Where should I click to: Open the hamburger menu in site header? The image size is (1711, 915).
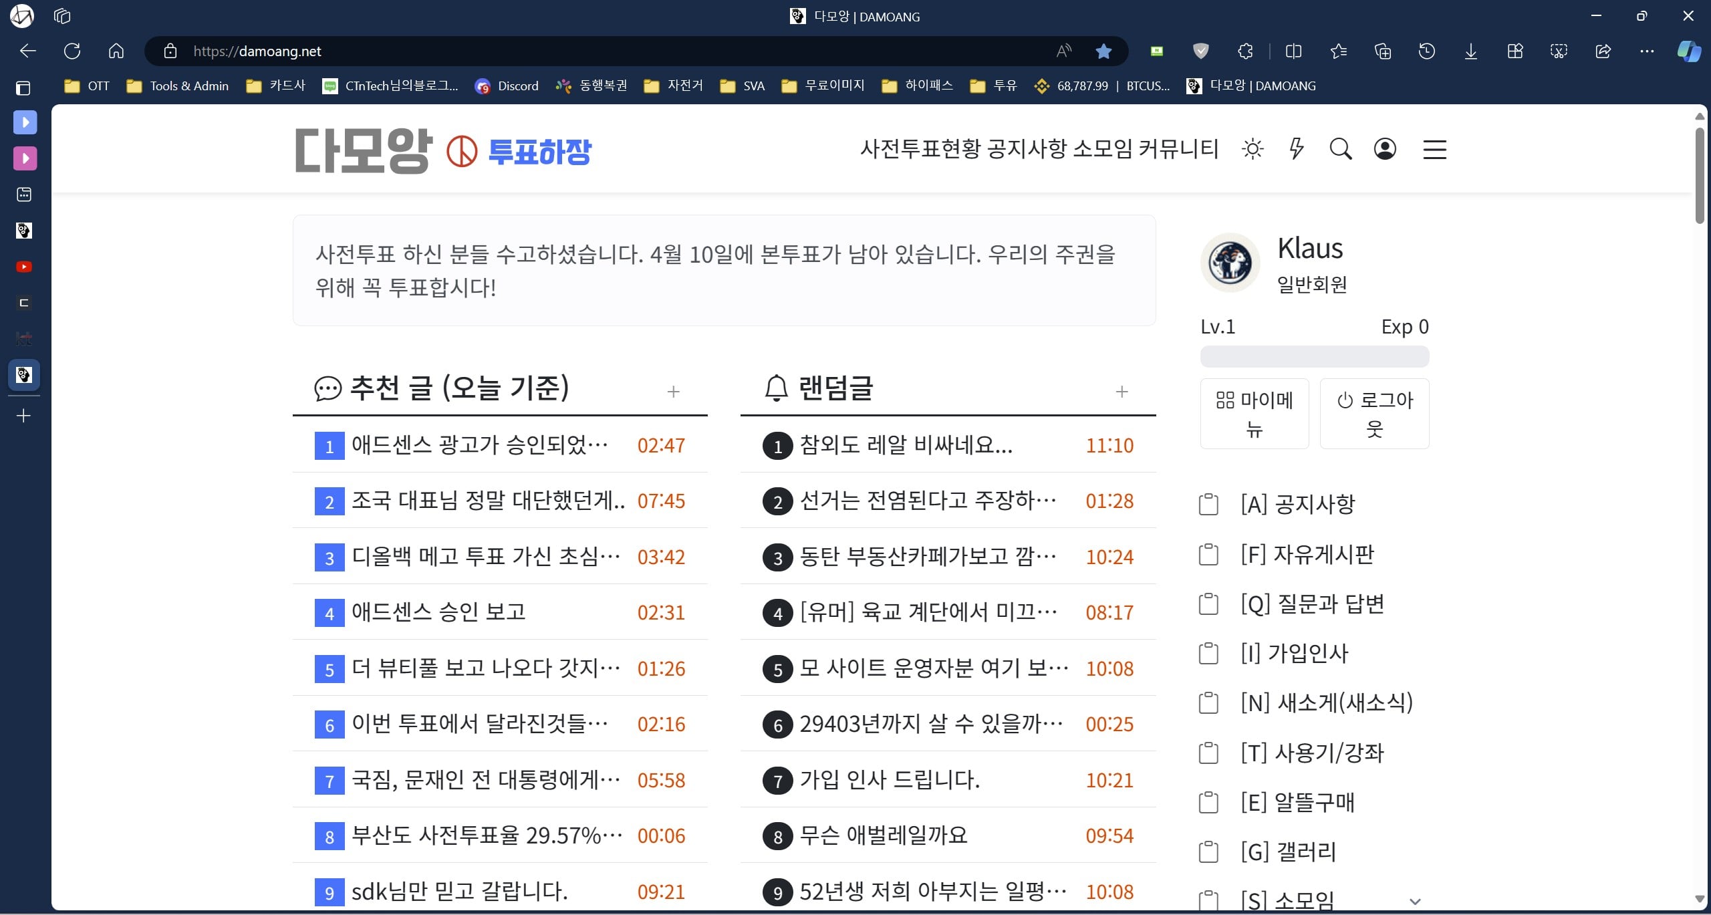coord(1435,149)
